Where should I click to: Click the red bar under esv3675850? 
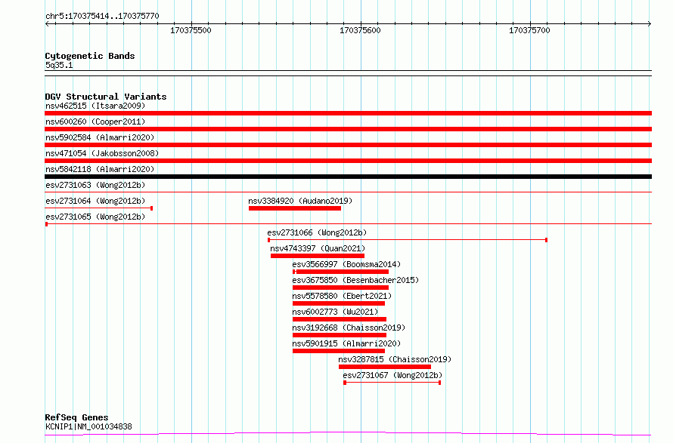pyautogui.click(x=341, y=288)
